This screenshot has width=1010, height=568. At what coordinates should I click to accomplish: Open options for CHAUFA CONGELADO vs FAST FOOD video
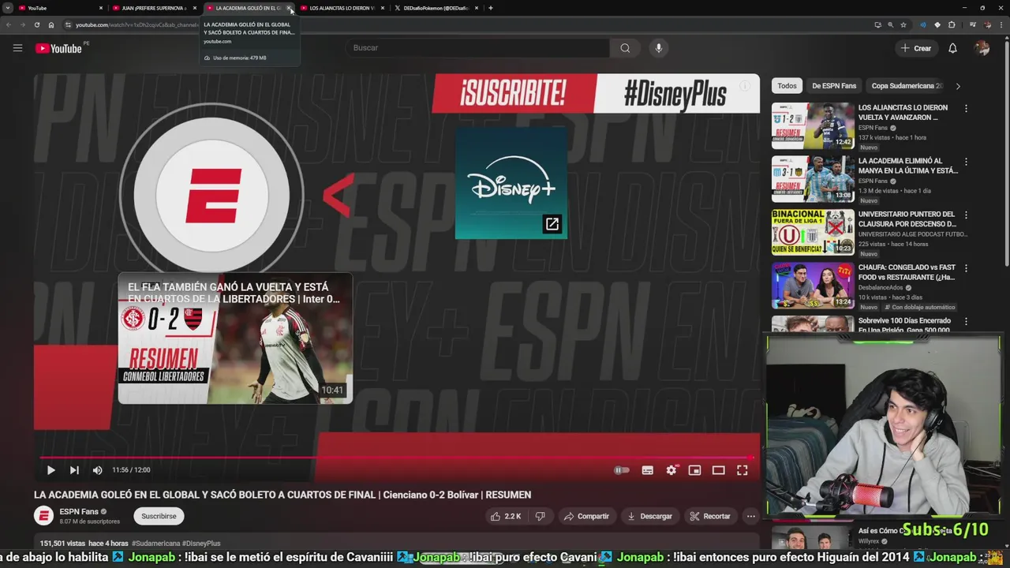click(x=966, y=268)
